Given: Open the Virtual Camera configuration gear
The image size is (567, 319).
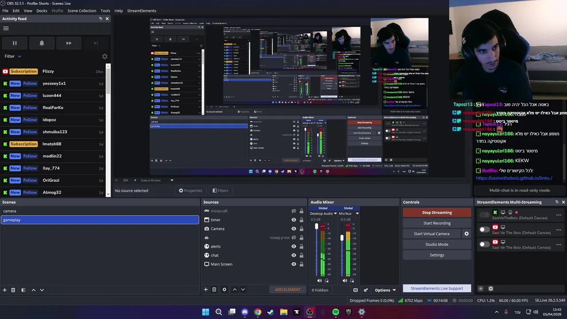Looking at the screenshot, I should coord(466,233).
